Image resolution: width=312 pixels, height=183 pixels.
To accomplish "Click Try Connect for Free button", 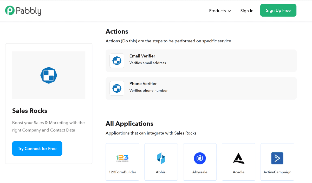I will (37, 148).
